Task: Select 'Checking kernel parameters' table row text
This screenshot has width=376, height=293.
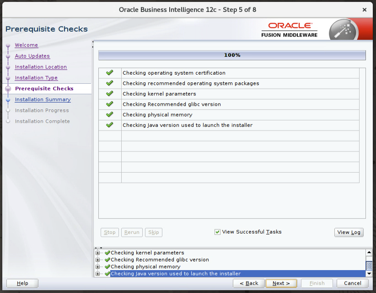Action: pos(159,94)
